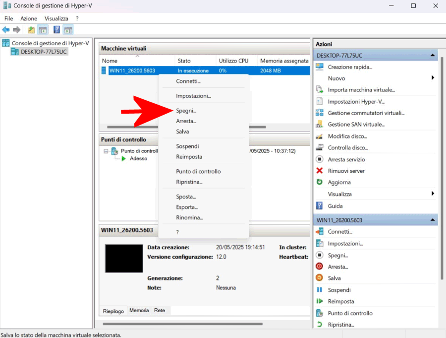Click the Azioni pane vertical scrollbar
The image size is (446, 338).
[x=442, y=168]
